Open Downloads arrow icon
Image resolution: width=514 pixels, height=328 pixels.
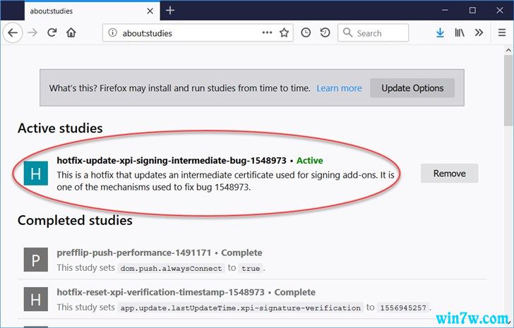pos(440,32)
